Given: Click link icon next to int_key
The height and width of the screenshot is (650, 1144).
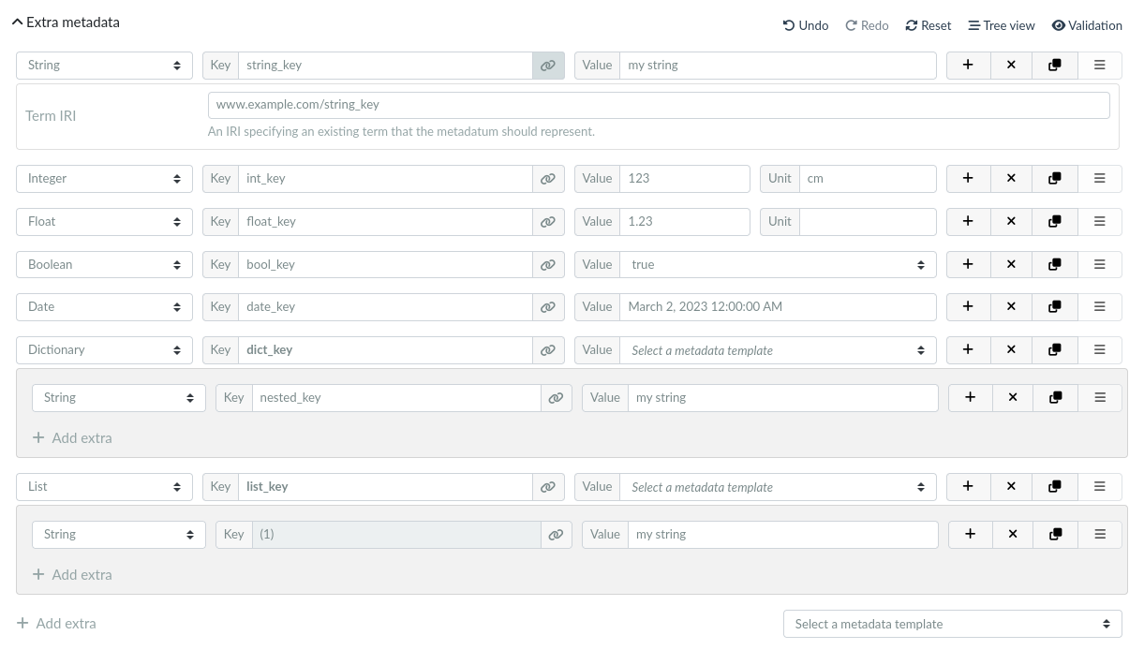Looking at the screenshot, I should coord(548,178).
